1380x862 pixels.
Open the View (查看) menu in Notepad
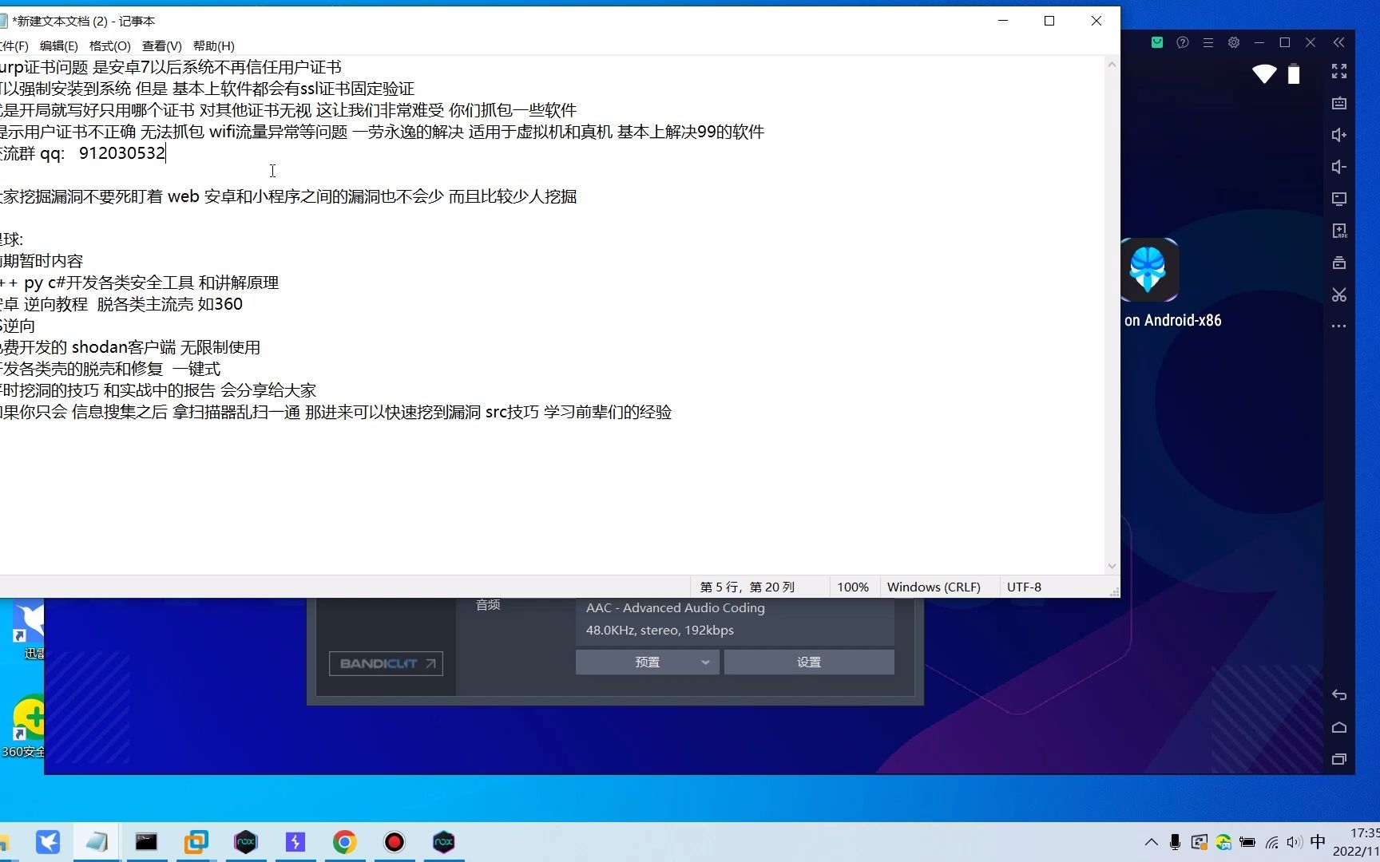point(161,45)
